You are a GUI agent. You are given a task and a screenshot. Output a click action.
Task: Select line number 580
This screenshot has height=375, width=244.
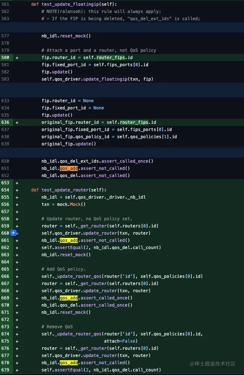click(x=5, y=57)
